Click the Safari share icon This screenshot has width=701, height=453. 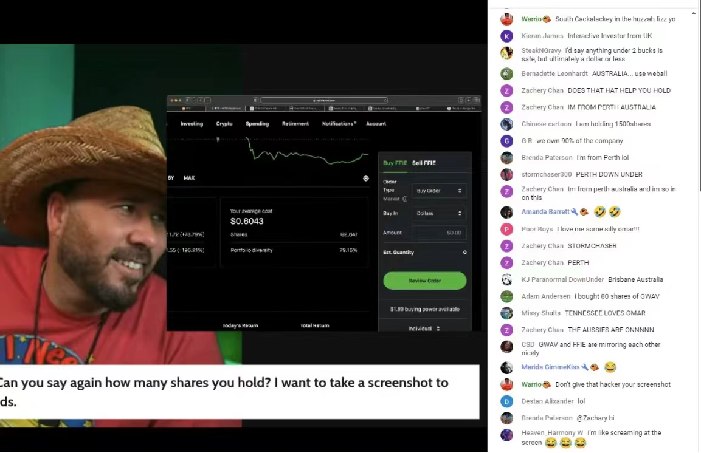(x=460, y=100)
